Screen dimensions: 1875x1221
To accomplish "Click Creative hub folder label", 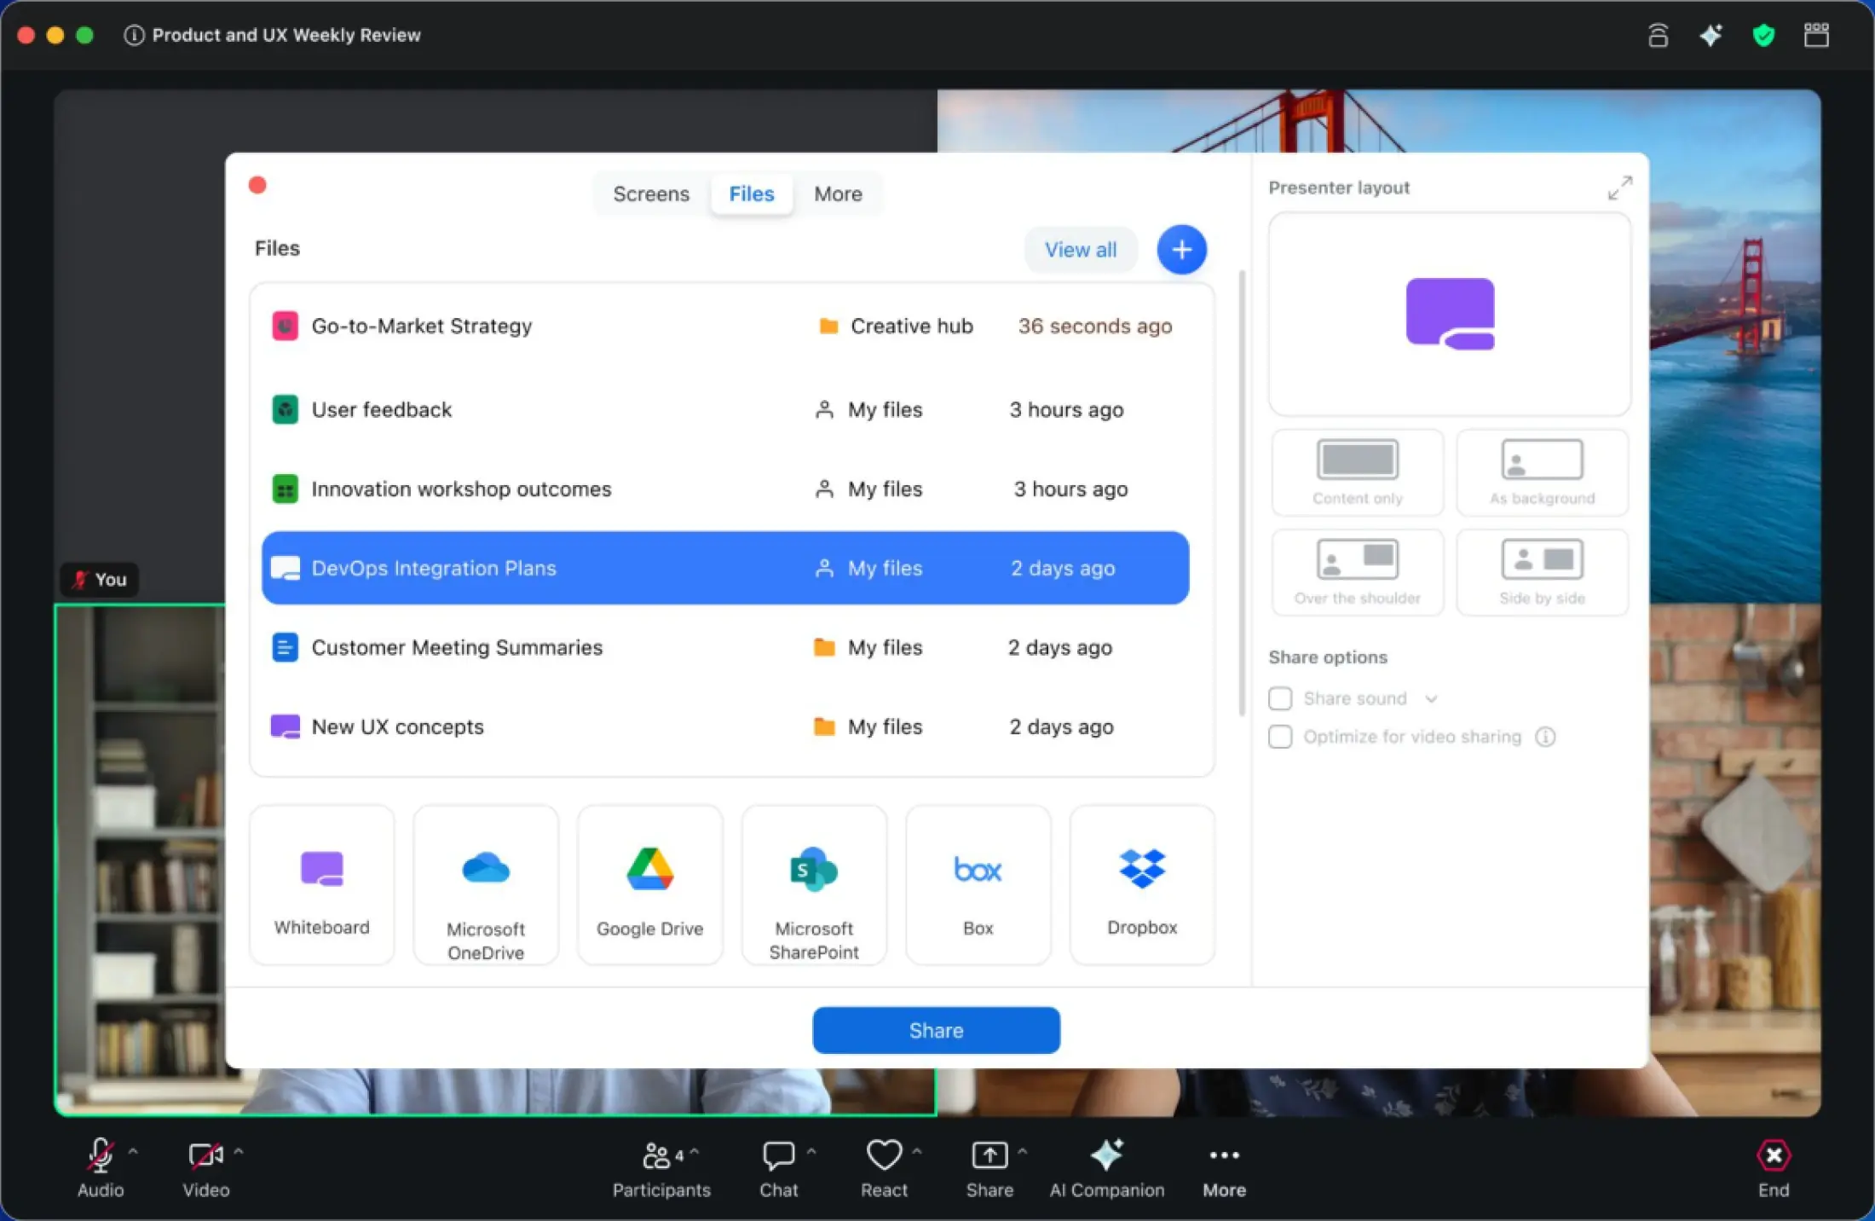I will click(x=911, y=327).
